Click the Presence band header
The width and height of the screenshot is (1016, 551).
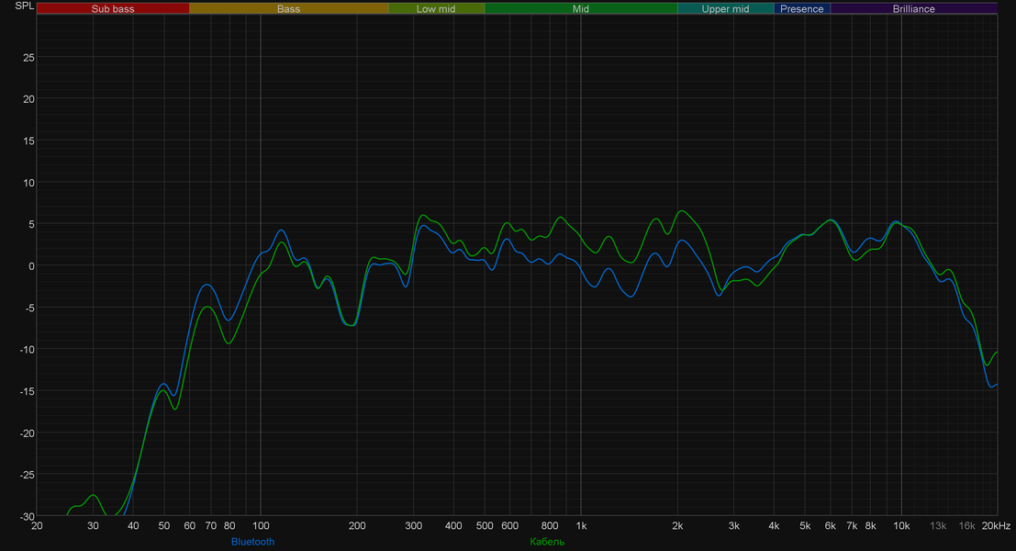click(801, 8)
